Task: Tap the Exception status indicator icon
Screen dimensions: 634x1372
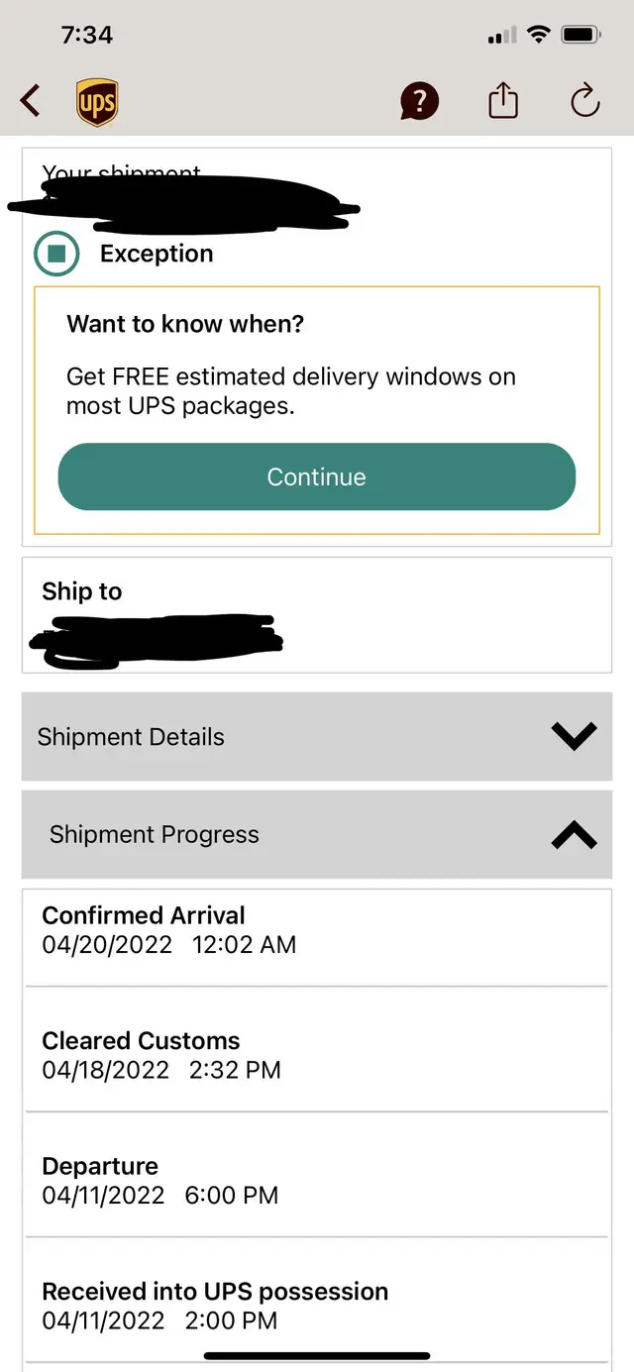Action: 56,254
